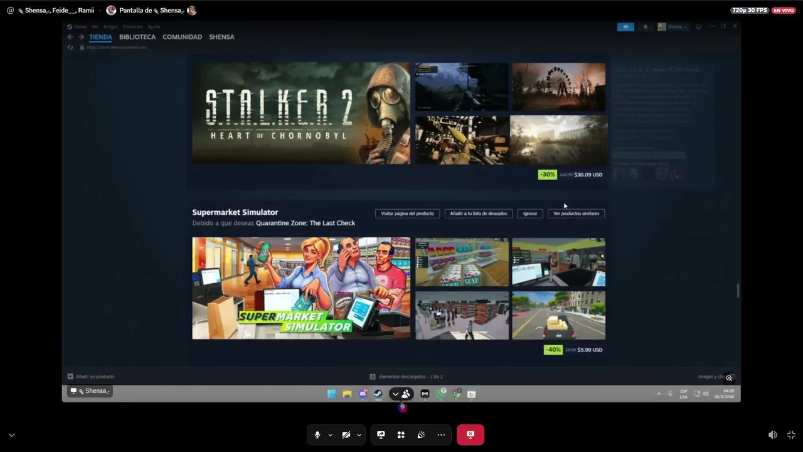Open Elementos descargados downloads status
This screenshot has width=803, height=452.
[x=406, y=377]
